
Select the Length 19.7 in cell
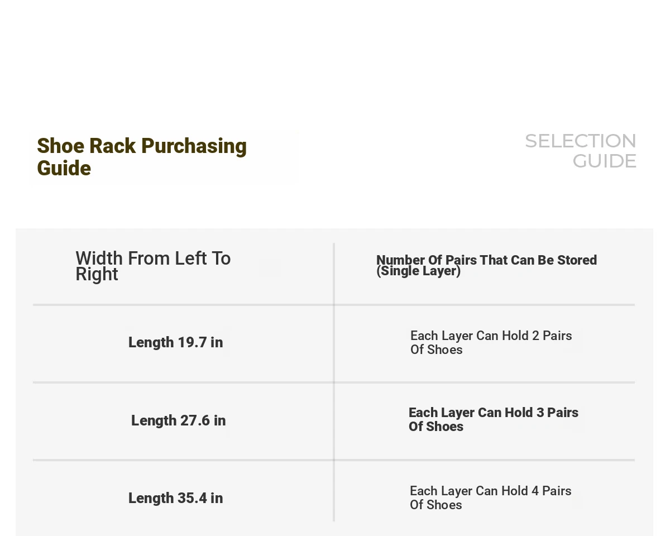175,342
